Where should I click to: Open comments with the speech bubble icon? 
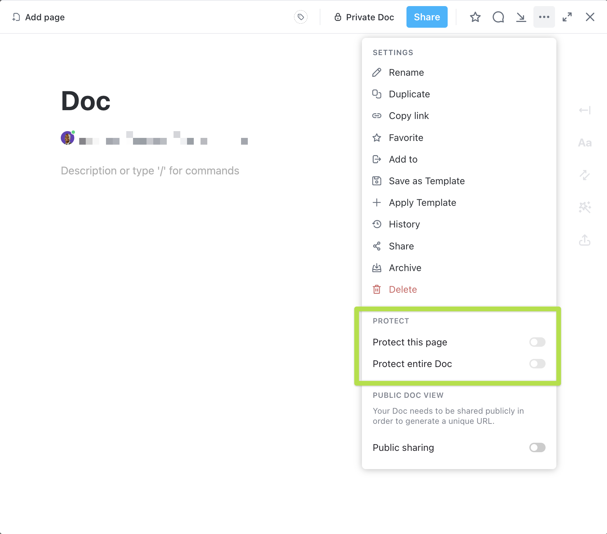coord(498,17)
